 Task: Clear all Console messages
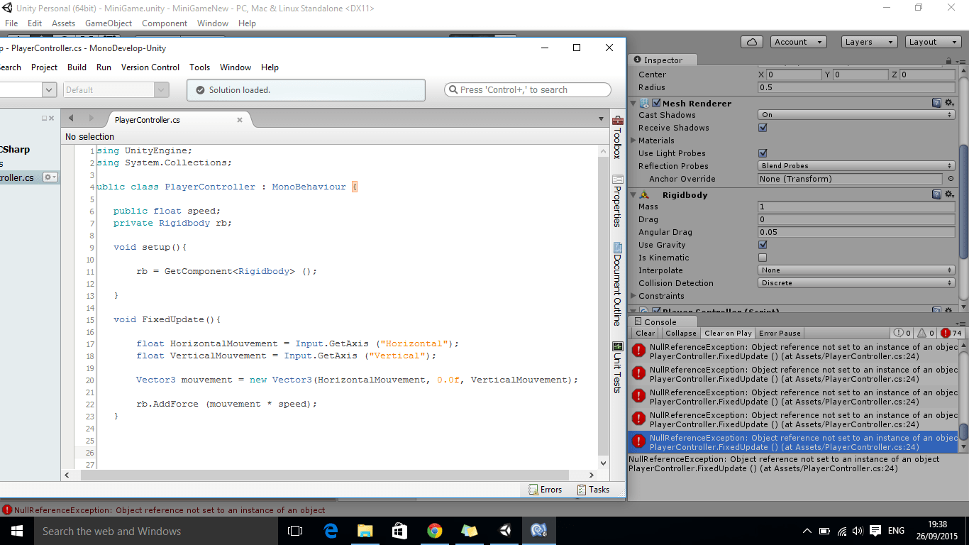pos(645,333)
